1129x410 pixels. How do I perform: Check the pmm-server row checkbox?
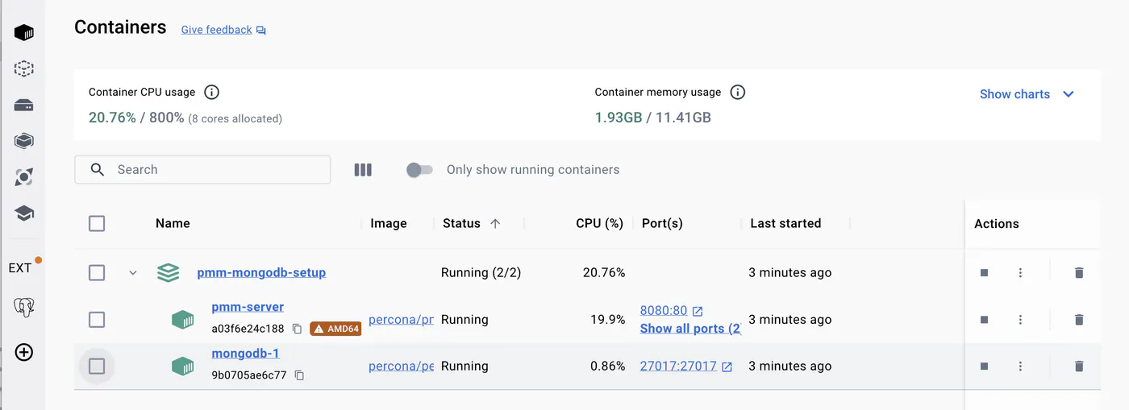point(97,320)
